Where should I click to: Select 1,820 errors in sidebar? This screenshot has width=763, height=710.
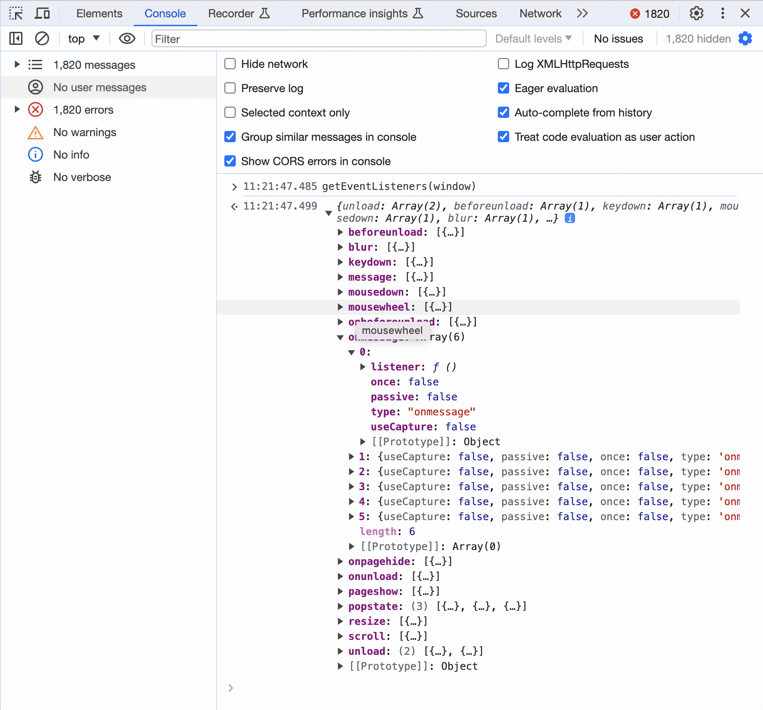coord(83,110)
